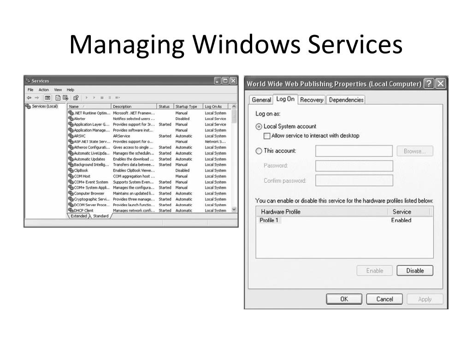
Task: Click the Stop Service square toolbar icon
Action: (102, 98)
